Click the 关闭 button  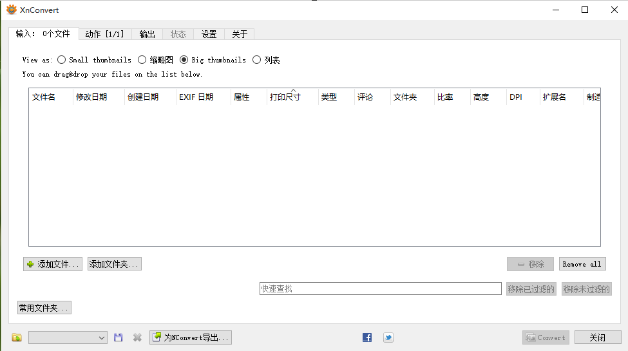click(x=598, y=337)
